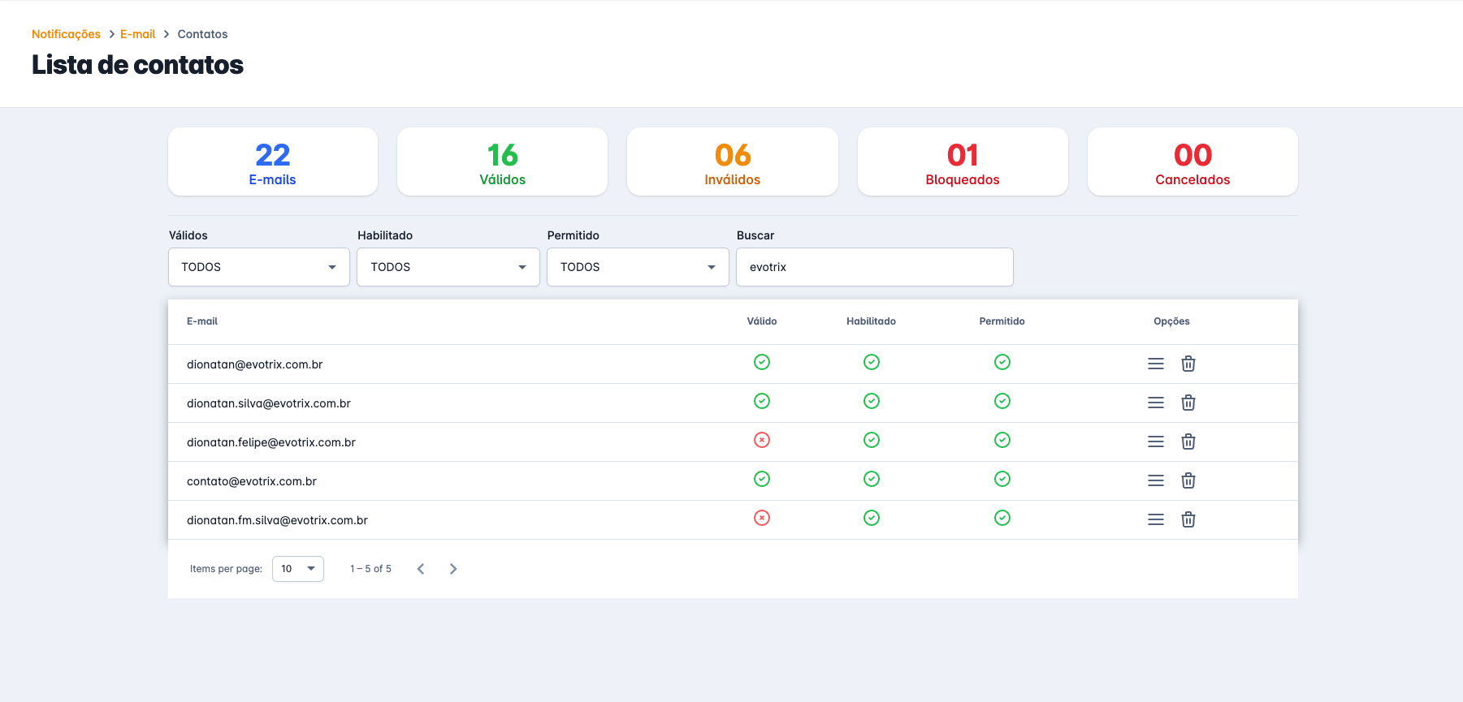This screenshot has height=702, width=1463.
Task: Delete dionatan.fm.silva@evotrix.com.br with trash icon
Action: tap(1188, 519)
